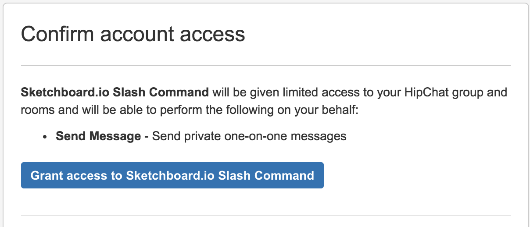Select the Confirm account access heading
This screenshot has height=227, width=530.
pyautogui.click(x=133, y=34)
